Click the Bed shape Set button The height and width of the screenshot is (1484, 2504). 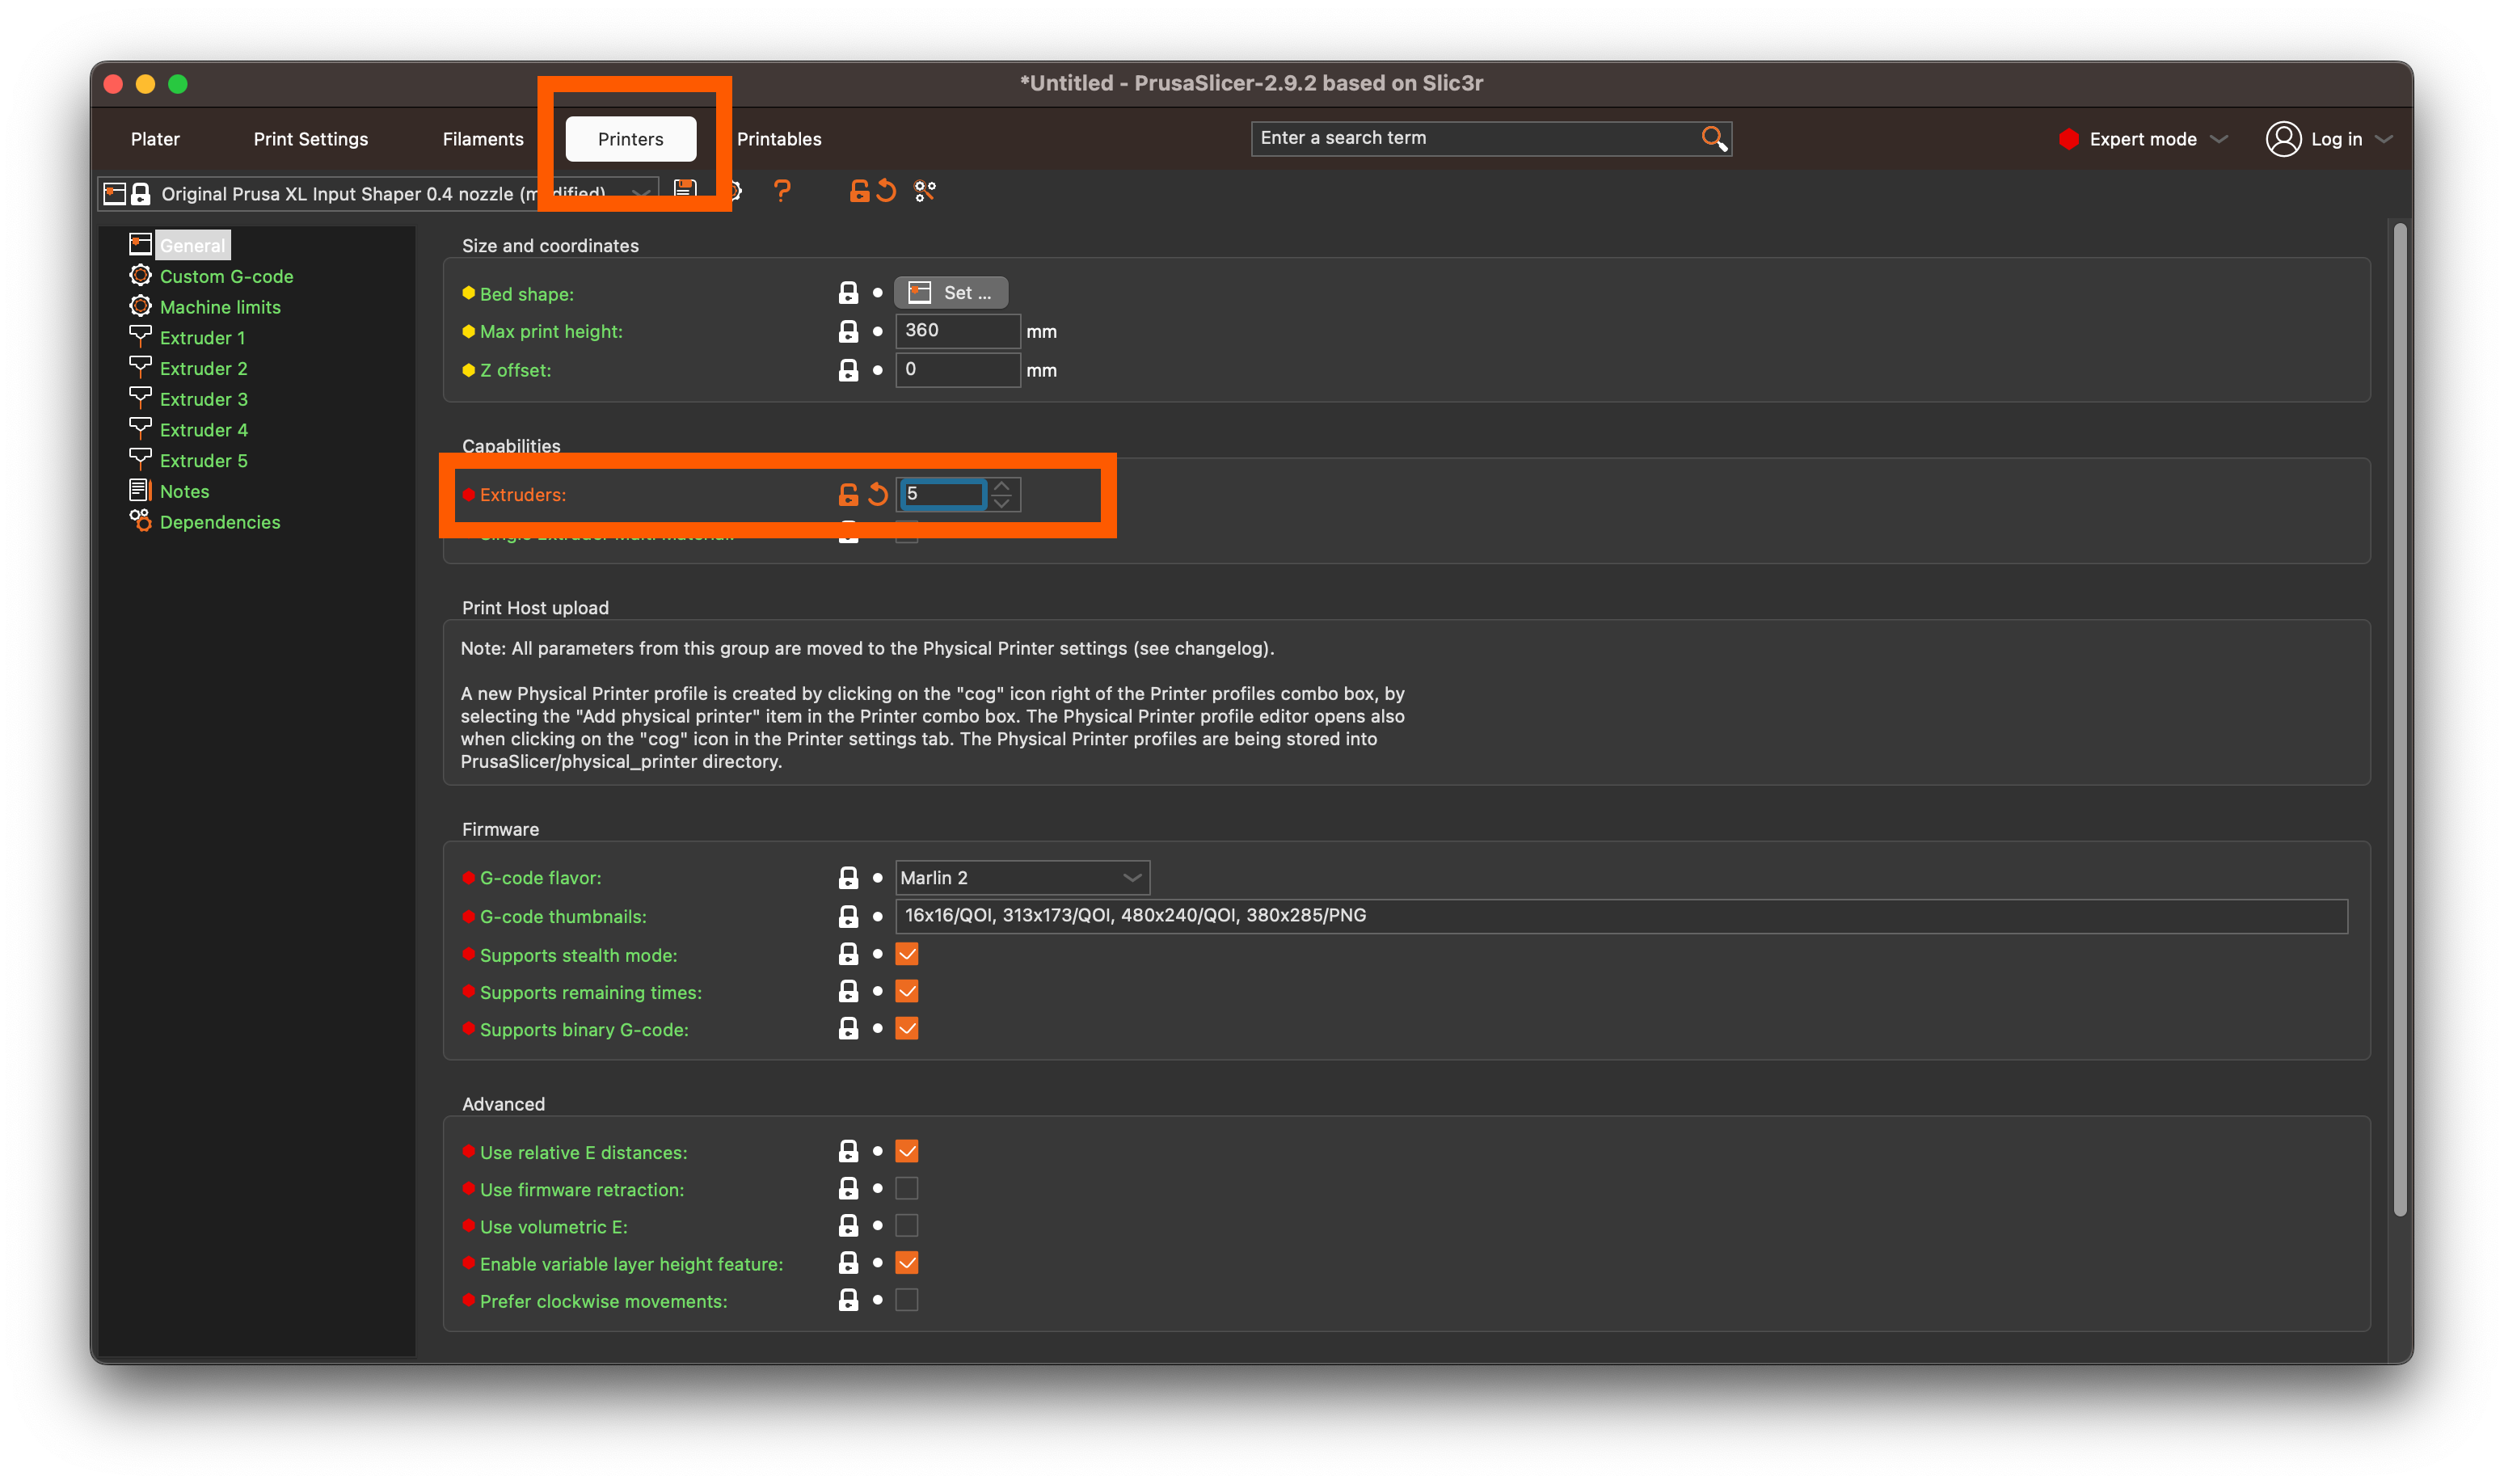(951, 293)
